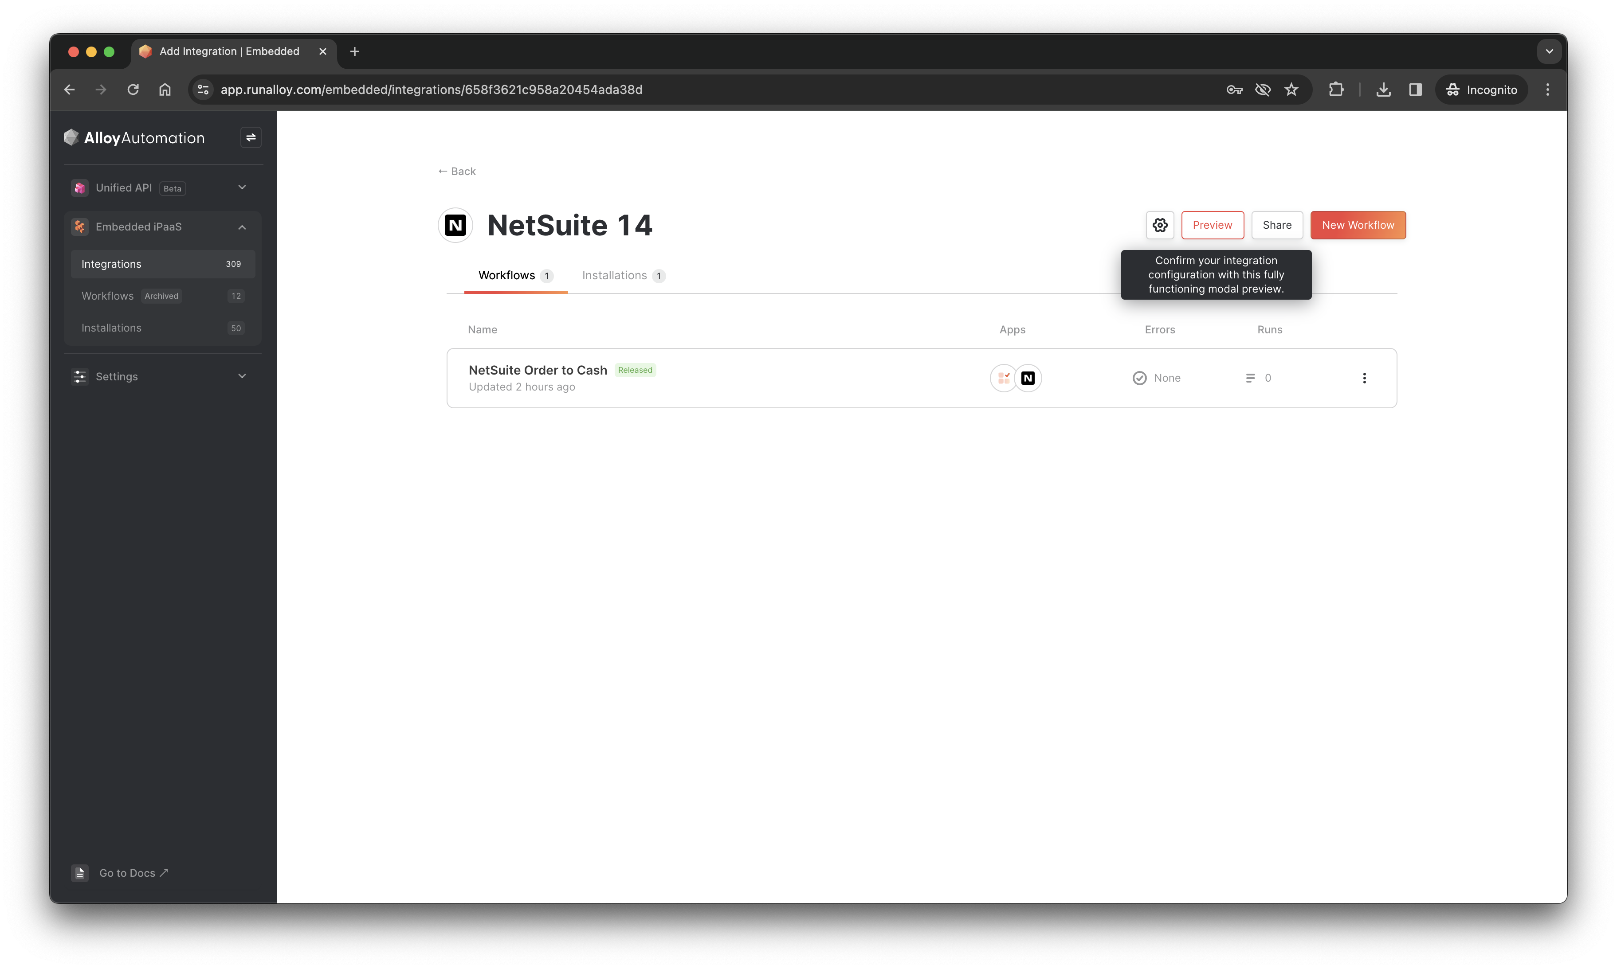Screen dimensions: 1617x969
Task: Toggle the browser side panel icon
Action: point(1415,90)
